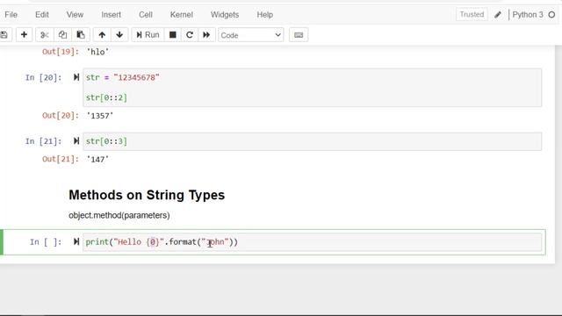Open the File menu
Screen dimensions: 562x316
11,15
